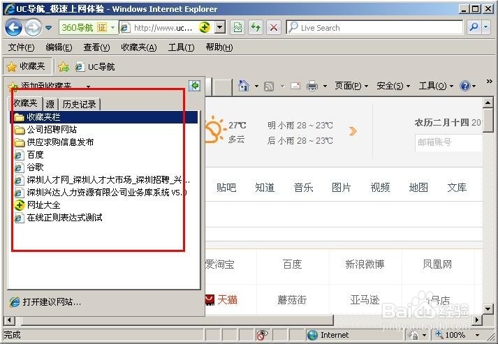Expand the address bar history dropdown
Viewport: 498px width, 344px height.
pyautogui.click(x=220, y=28)
